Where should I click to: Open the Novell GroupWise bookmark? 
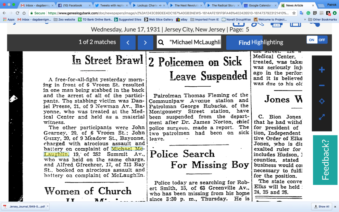(236, 20)
